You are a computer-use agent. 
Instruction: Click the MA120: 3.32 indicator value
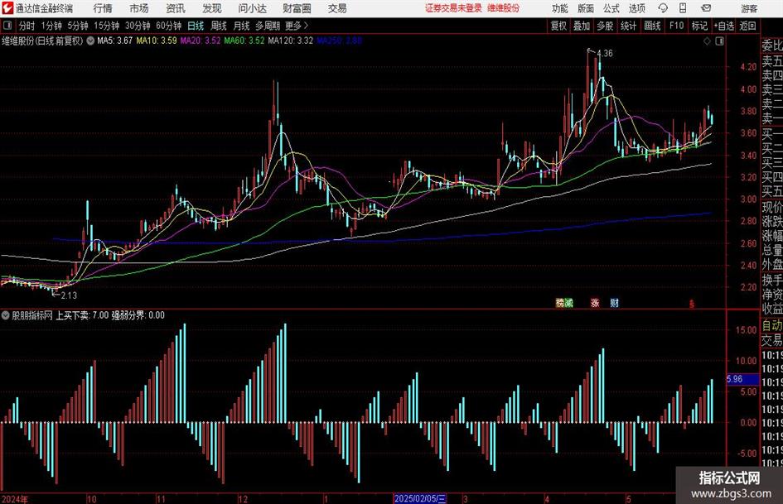[290, 41]
